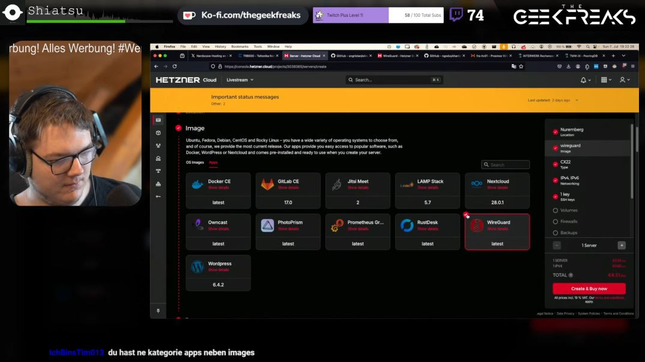Open the History menu in the menu bar
This screenshot has width=645, height=362.
pos(221,47)
